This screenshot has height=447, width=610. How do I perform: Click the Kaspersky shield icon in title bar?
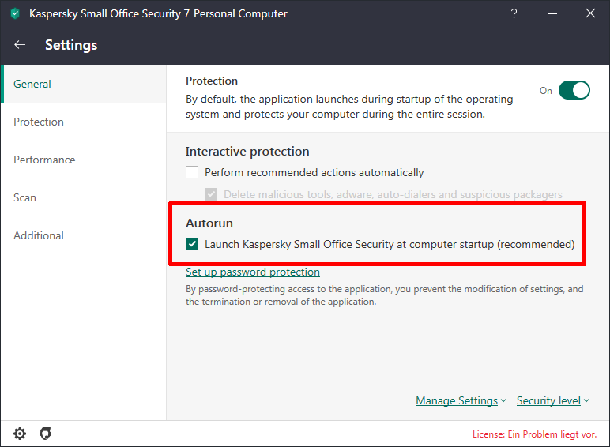(15, 13)
